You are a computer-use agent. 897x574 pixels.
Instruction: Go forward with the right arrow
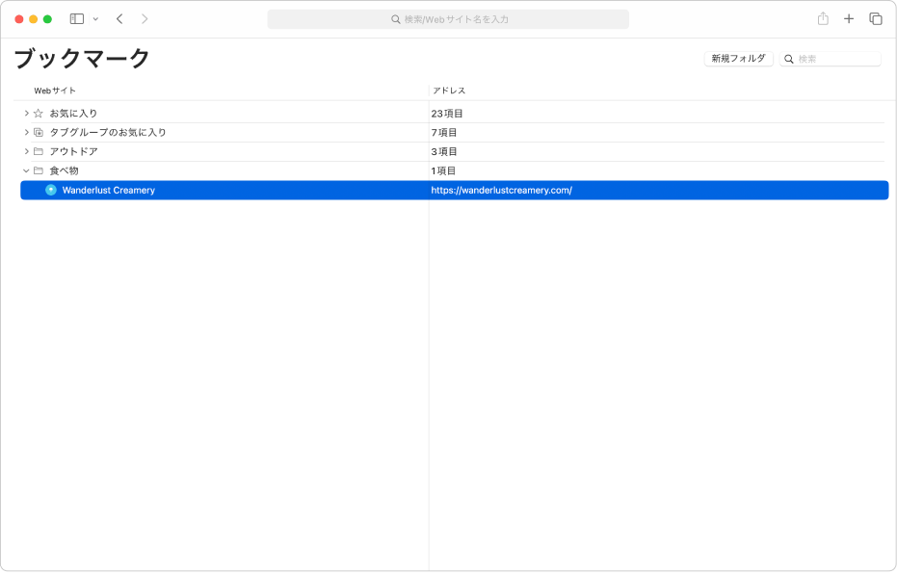pos(145,19)
